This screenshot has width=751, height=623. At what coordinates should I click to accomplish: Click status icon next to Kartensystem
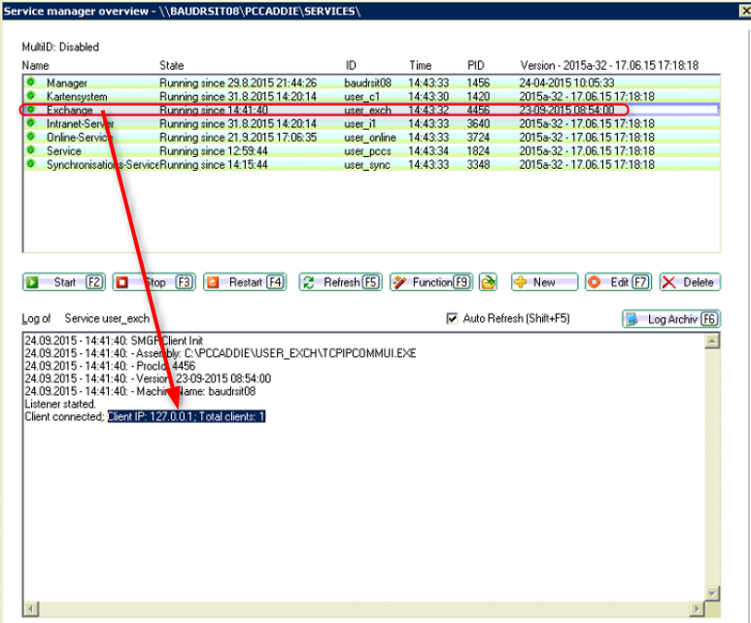pyautogui.click(x=31, y=97)
